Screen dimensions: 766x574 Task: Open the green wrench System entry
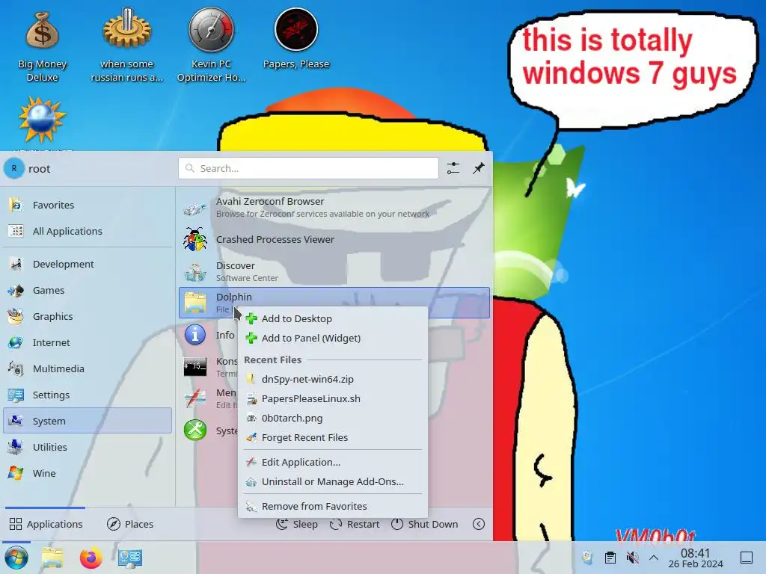(195, 430)
